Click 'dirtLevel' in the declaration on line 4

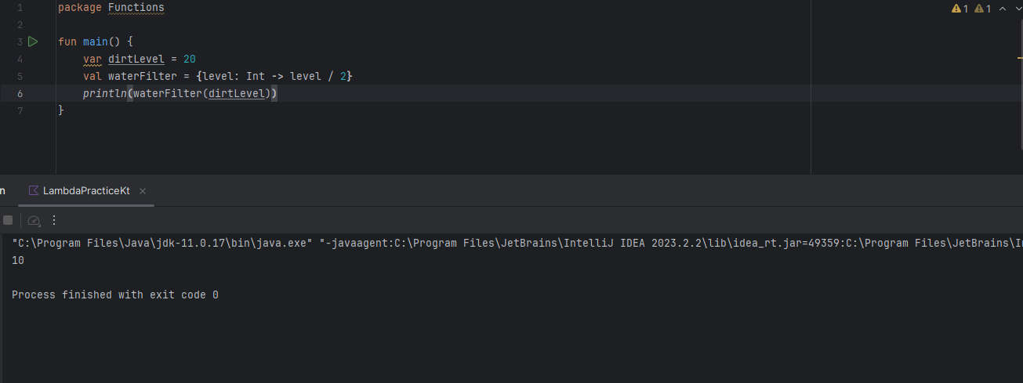pyautogui.click(x=136, y=59)
